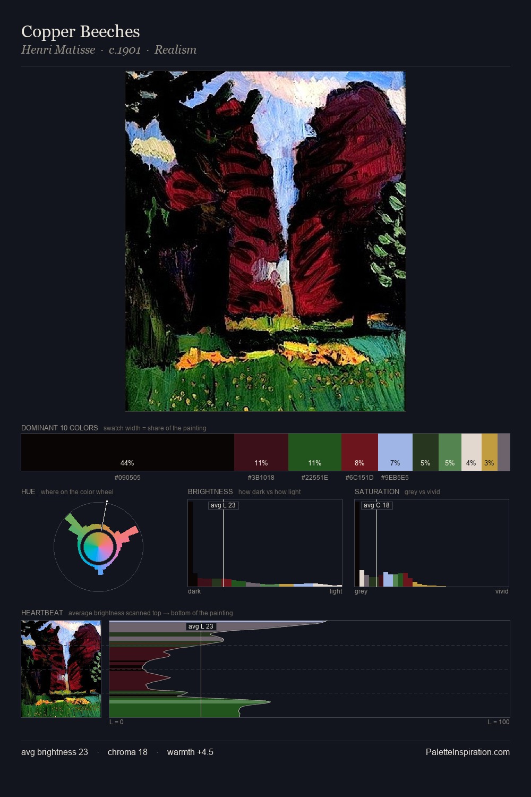Select the #9EB5E5 hex code text

[395, 478]
